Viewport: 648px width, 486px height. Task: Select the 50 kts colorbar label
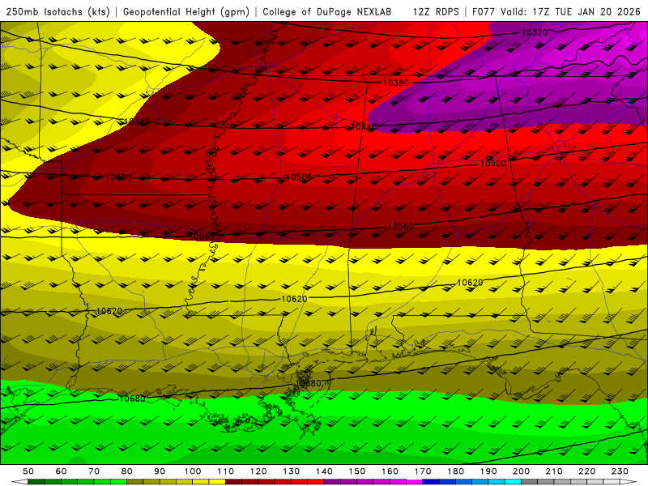click(28, 471)
